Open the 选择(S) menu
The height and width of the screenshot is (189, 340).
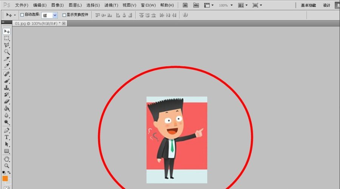click(x=93, y=5)
